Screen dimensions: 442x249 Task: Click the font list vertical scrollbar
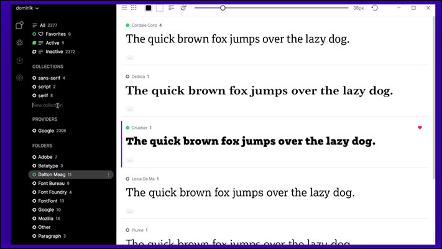433,97
